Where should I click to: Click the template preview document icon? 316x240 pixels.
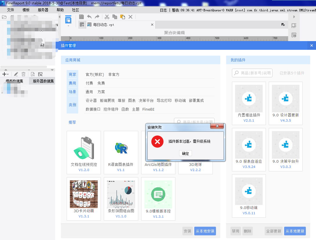[x=68, y=19]
